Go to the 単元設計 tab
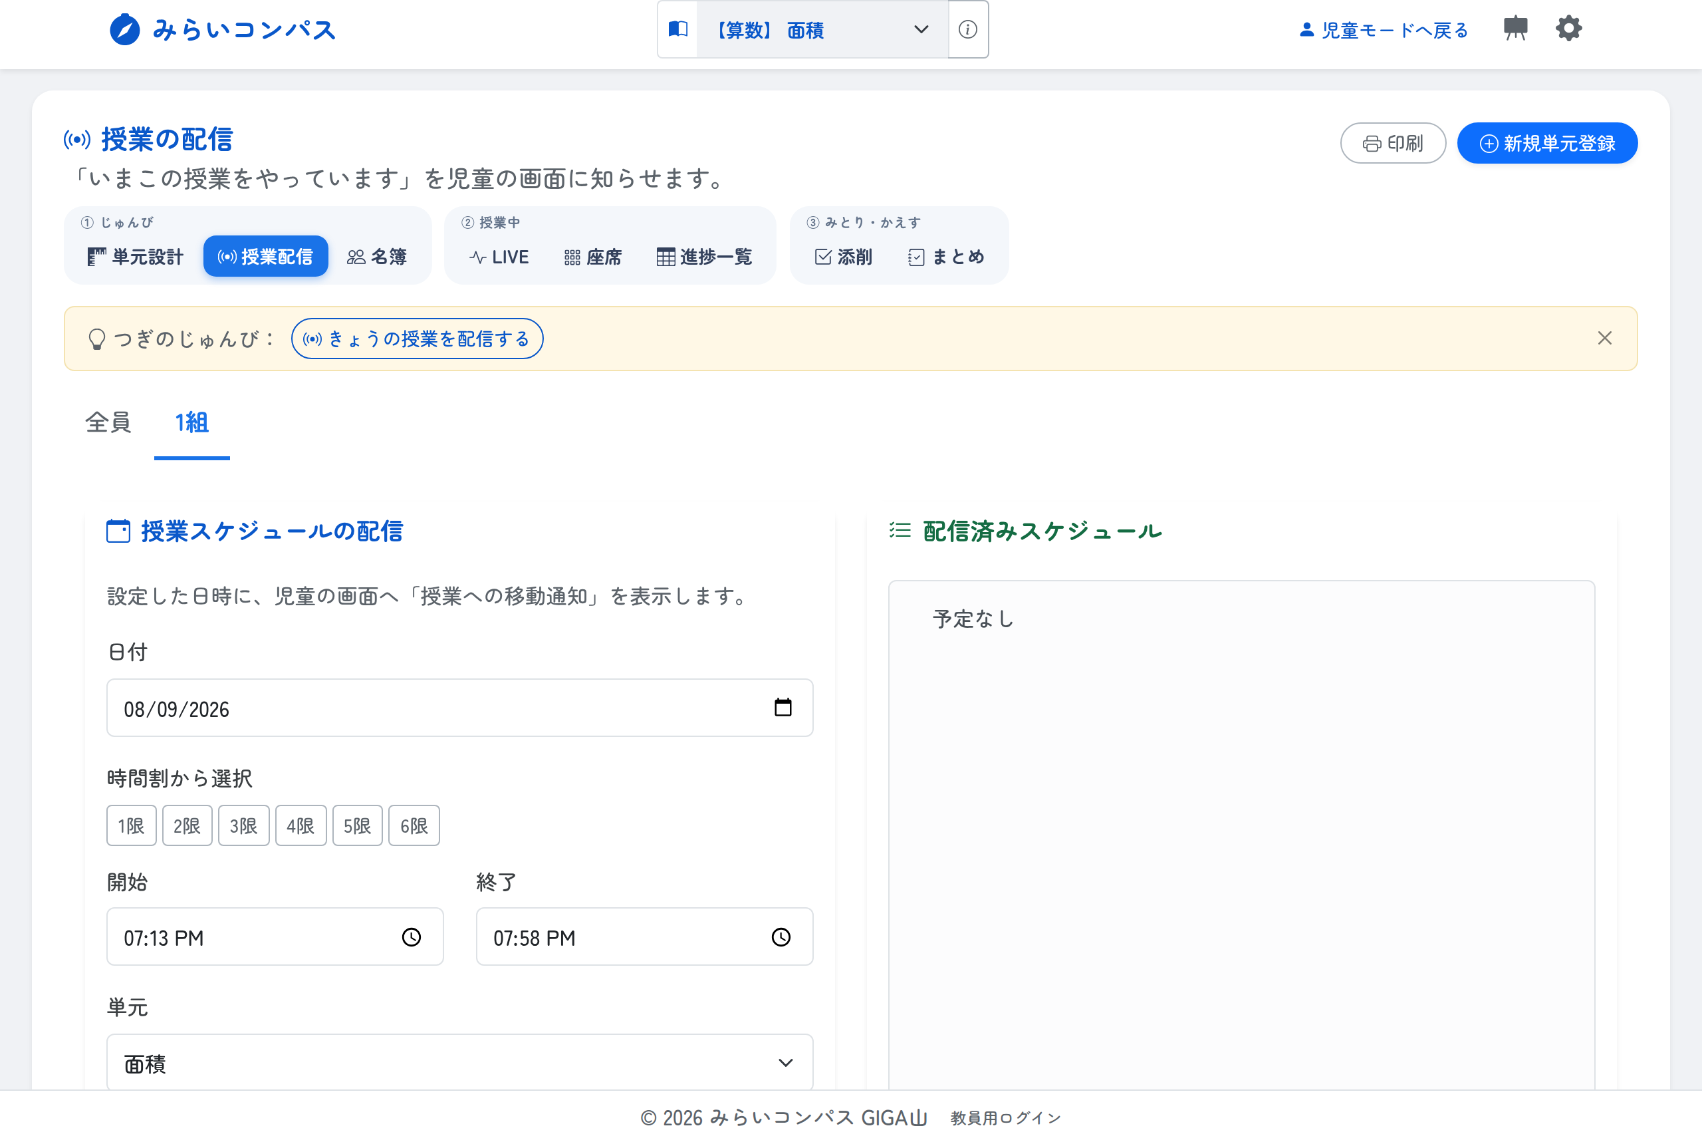This screenshot has height=1144, width=1702. coord(135,257)
